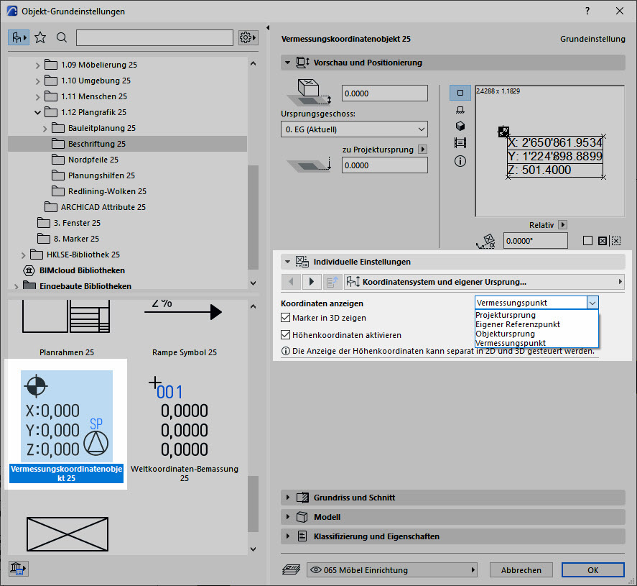Choose Projektursprung from the list

[536, 315]
